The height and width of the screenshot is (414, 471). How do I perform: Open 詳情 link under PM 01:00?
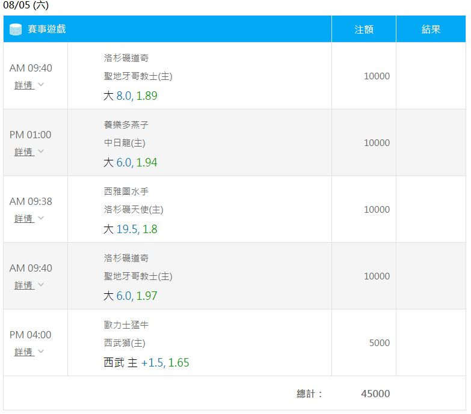point(24,152)
